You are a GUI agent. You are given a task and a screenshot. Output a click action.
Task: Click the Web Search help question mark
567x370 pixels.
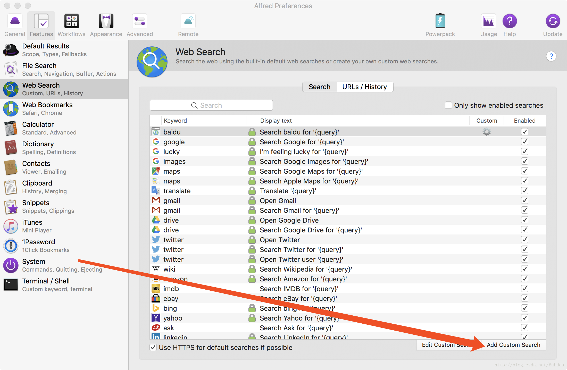[551, 56]
